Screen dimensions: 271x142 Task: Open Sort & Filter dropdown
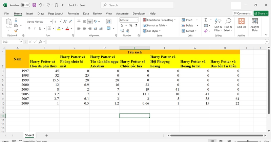[218, 25]
